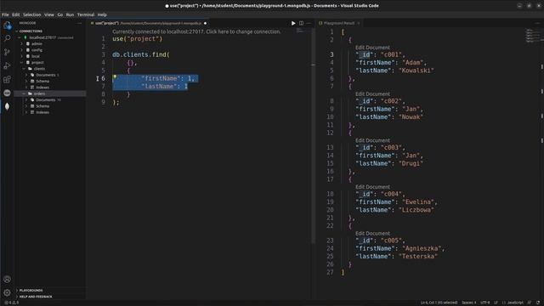Open the Run menu
This screenshot has height=306, width=544.
click(x=70, y=14)
